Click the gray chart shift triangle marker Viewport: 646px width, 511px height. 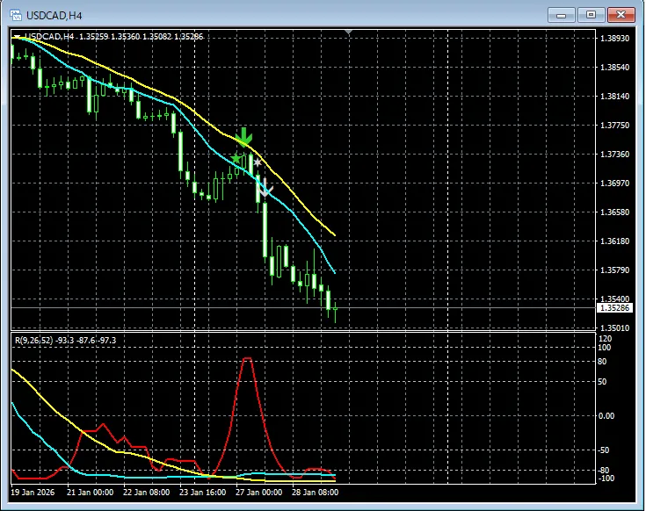[x=349, y=32]
